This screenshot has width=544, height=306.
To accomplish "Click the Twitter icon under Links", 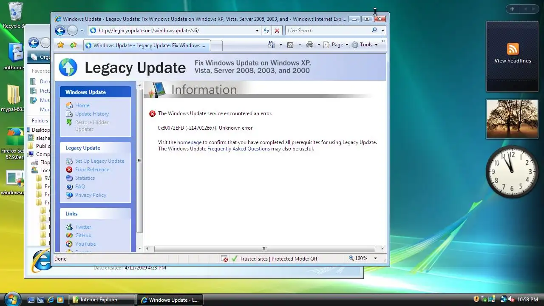I will coord(69,227).
